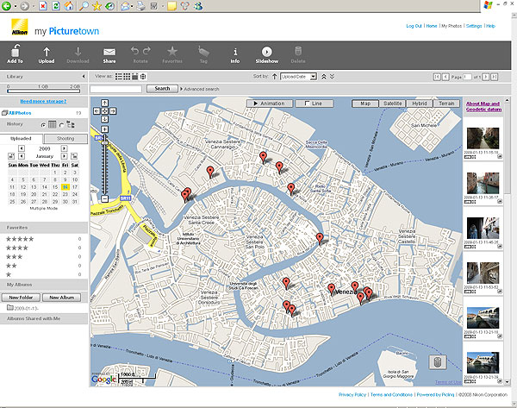Select the History calendar radio button
The width and height of the screenshot is (517, 408).
43,125
